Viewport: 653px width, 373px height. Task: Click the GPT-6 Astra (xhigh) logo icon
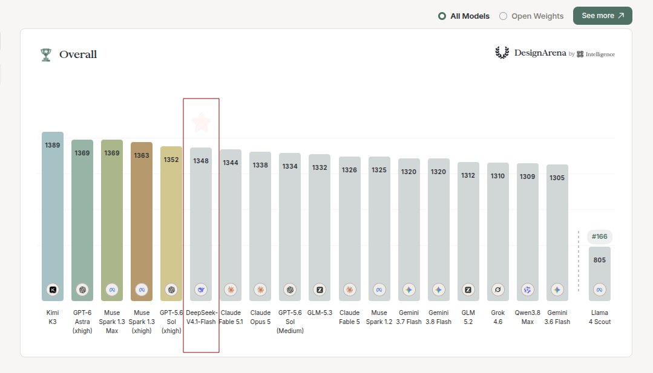[x=82, y=290]
